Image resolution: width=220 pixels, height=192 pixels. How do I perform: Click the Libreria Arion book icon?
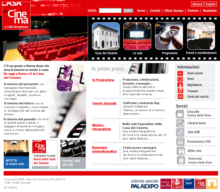coord(180,123)
